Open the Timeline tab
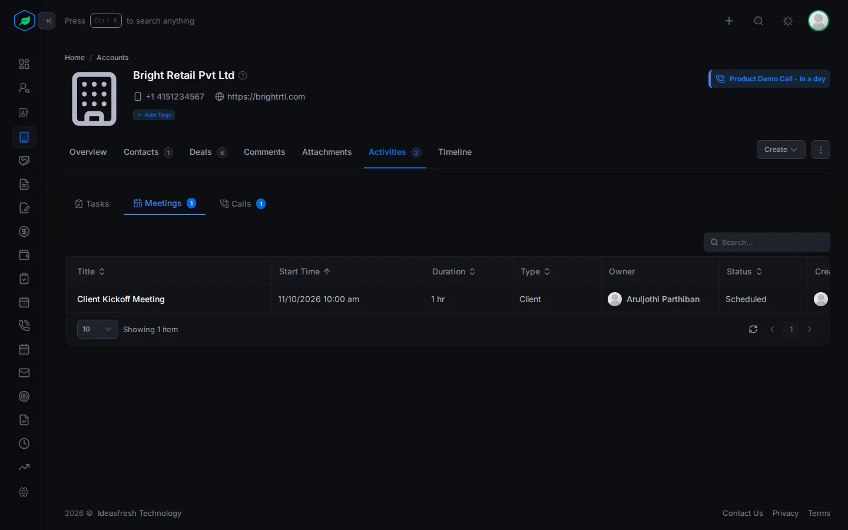This screenshot has width=848, height=530. pos(455,152)
